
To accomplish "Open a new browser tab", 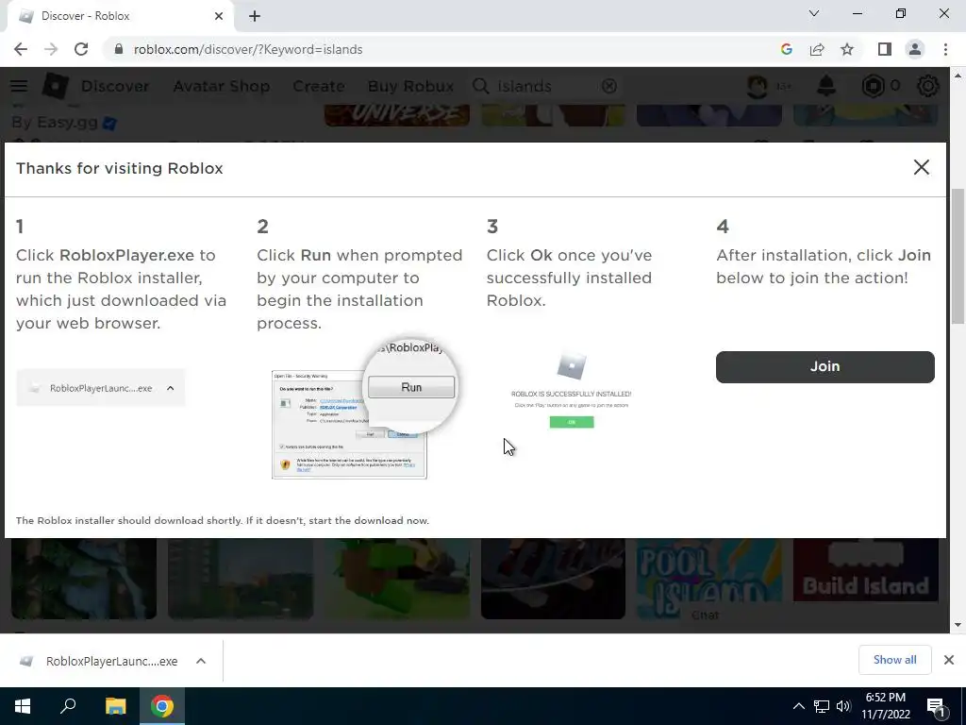I will [255, 16].
